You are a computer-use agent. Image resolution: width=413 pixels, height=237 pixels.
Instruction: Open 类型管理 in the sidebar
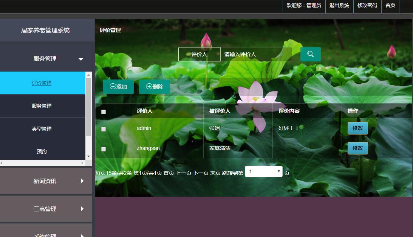pyautogui.click(x=43, y=129)
